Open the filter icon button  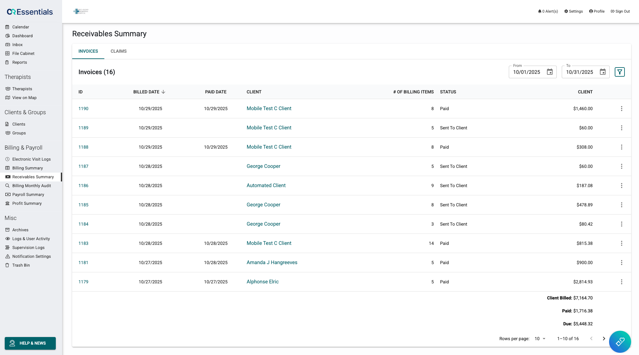pyautogui.click(x=619, y=72)
